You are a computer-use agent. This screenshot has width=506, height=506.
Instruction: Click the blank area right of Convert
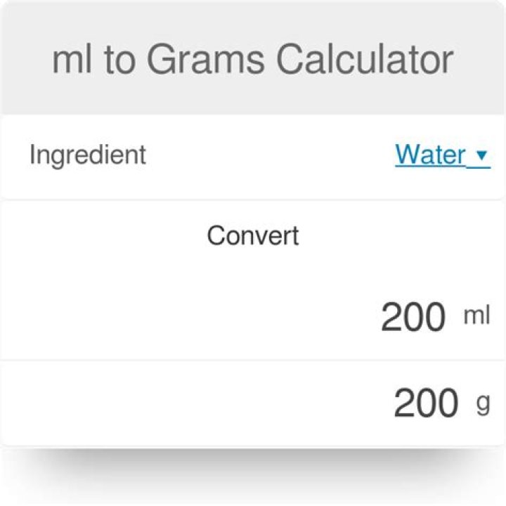tap(401, 235)
